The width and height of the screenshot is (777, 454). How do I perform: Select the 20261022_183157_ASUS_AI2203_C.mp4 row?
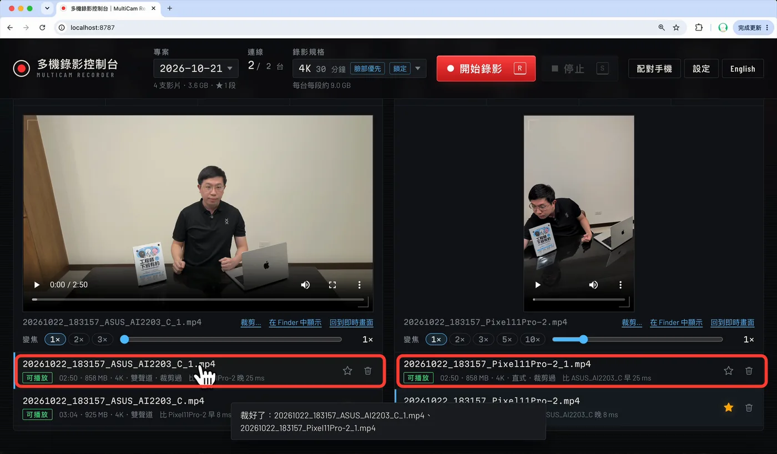[198, 407]
